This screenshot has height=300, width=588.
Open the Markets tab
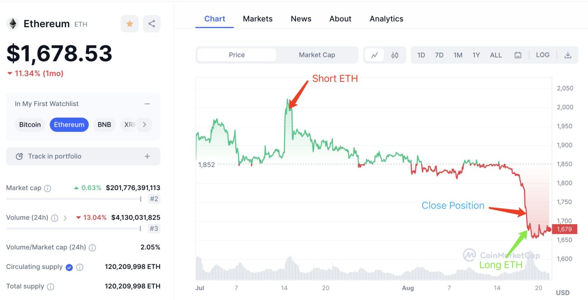[x=258, y=19]
